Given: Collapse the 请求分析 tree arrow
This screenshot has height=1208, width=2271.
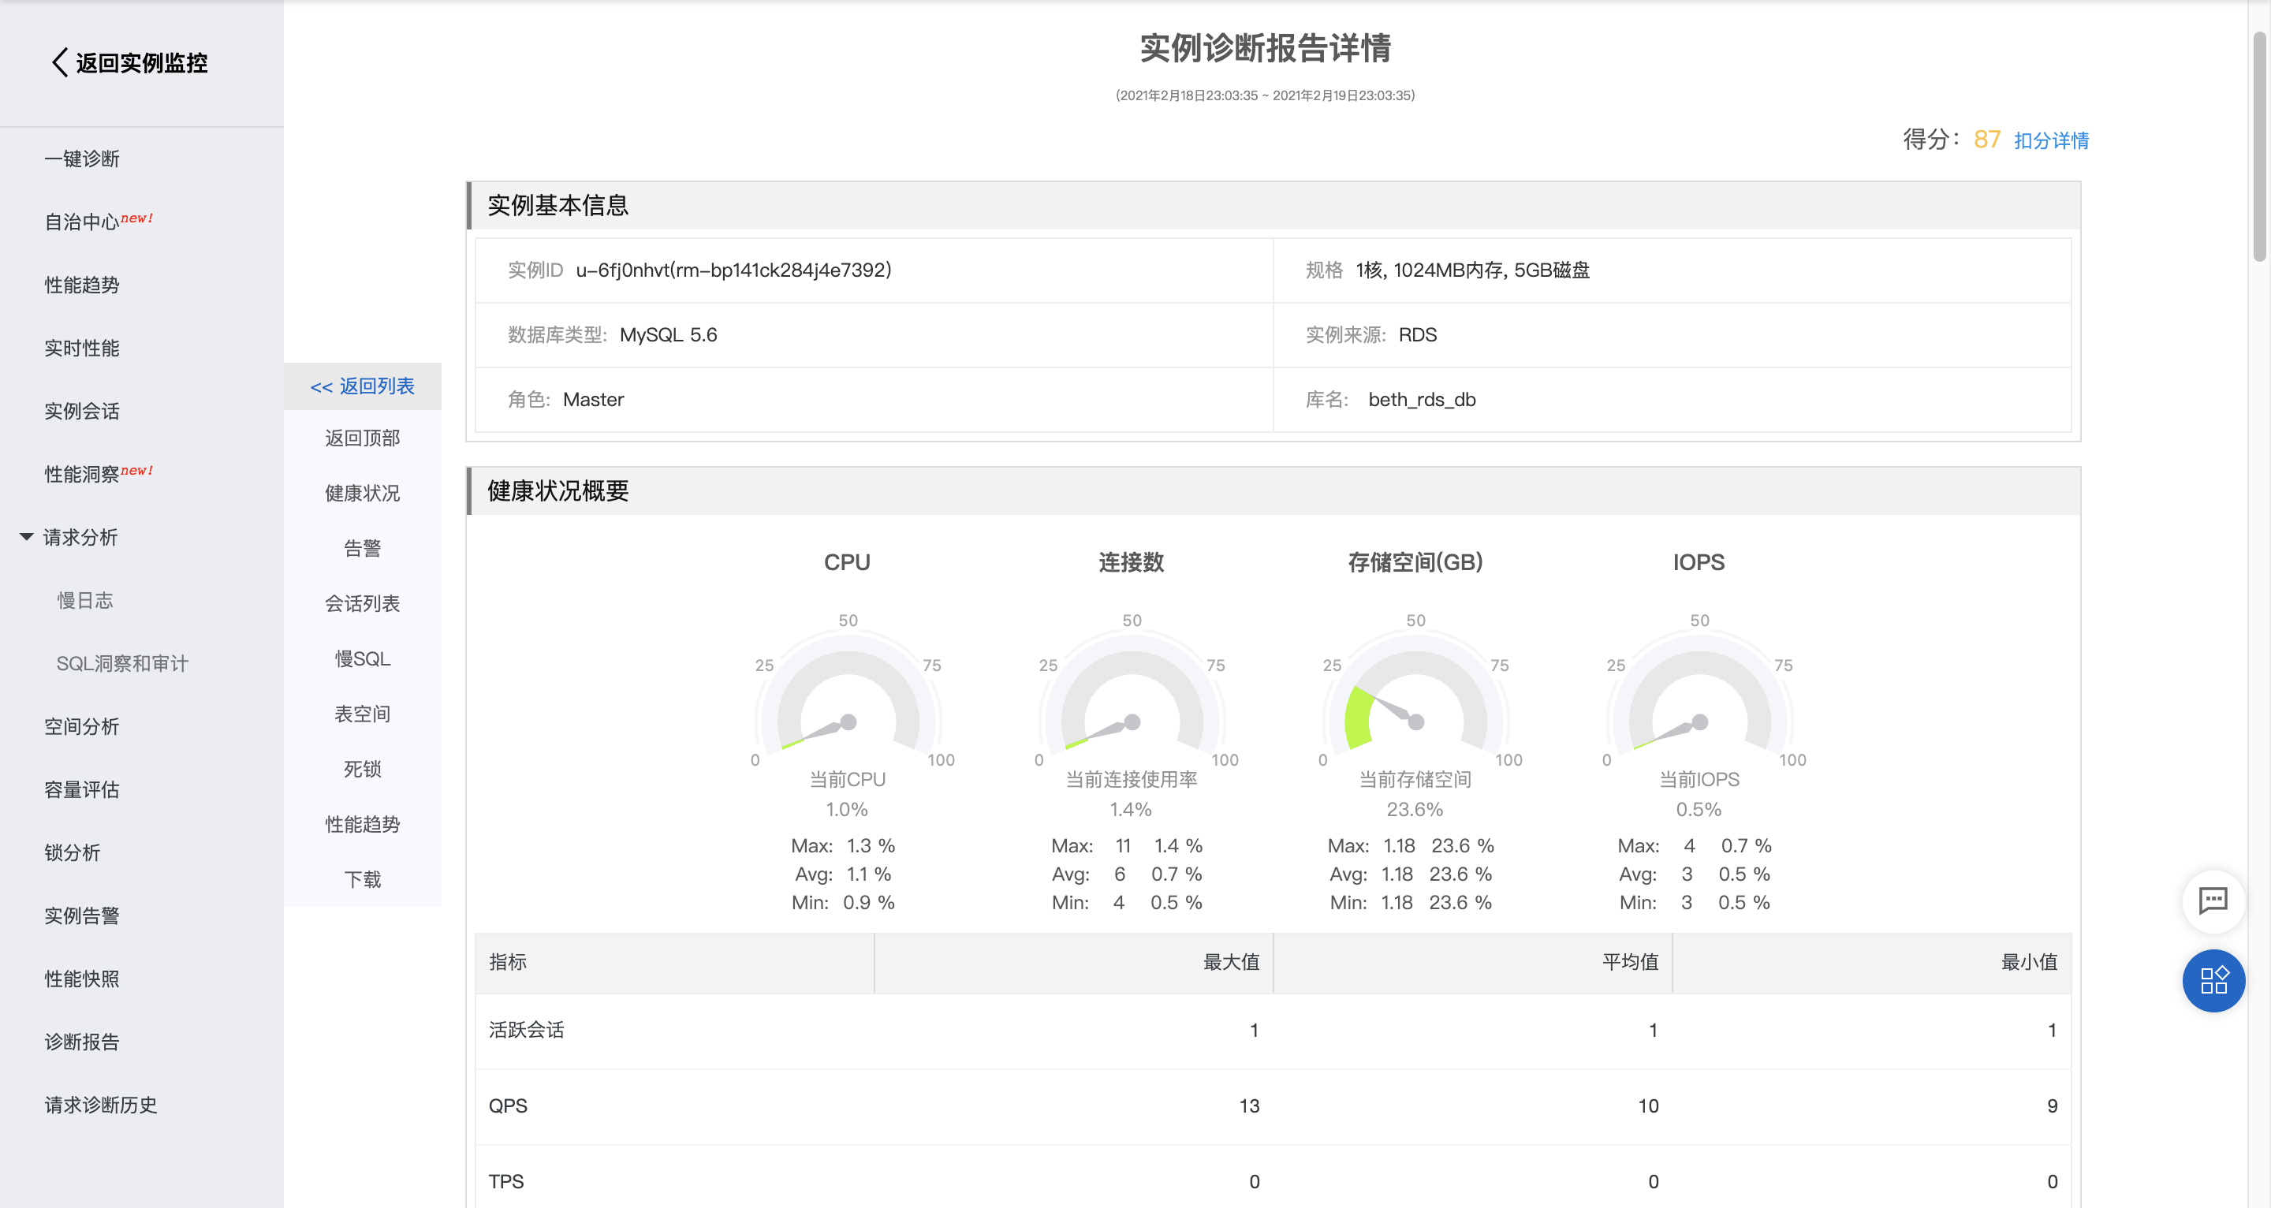Looking at the screenshot, I should click(x=27, y=537).
